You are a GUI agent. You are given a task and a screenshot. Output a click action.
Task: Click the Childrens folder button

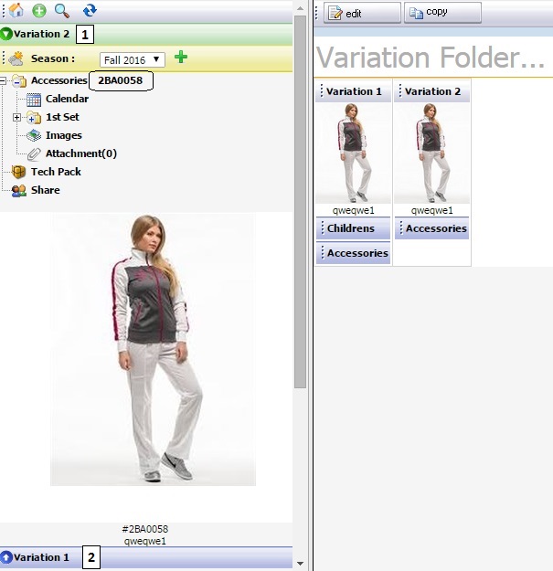coord(354,228)
